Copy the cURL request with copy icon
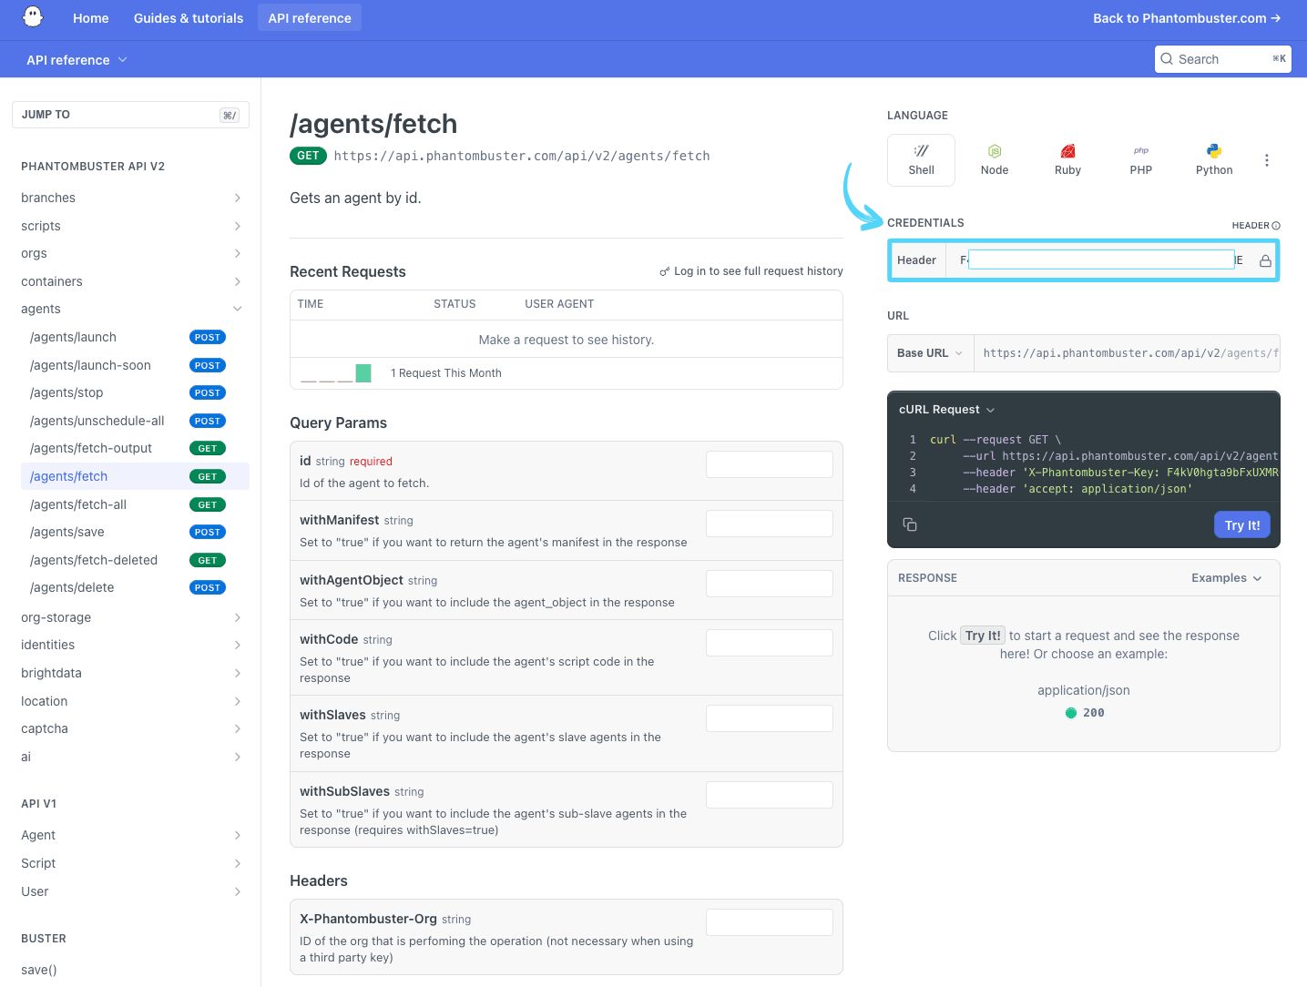The height and width of the screenshot is (987, 1307). click(910, 524)
